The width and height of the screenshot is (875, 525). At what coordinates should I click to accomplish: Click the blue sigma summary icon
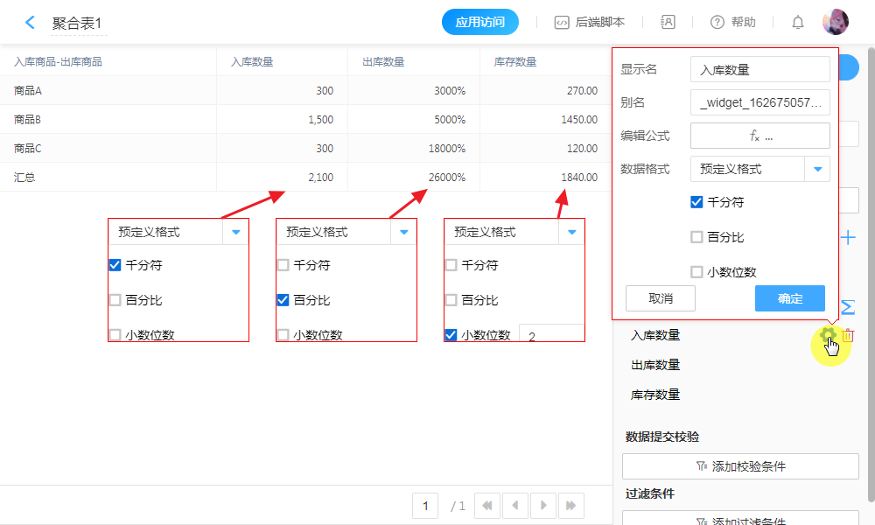848,307
